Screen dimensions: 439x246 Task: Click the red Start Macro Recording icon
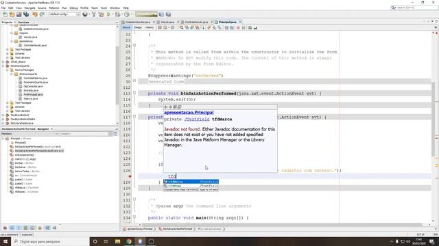point(238,27)
